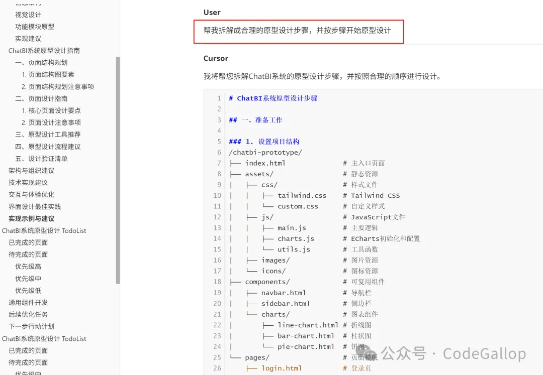Click user message 帮我拆解成合理的原型设计步骤

[297, 31]
